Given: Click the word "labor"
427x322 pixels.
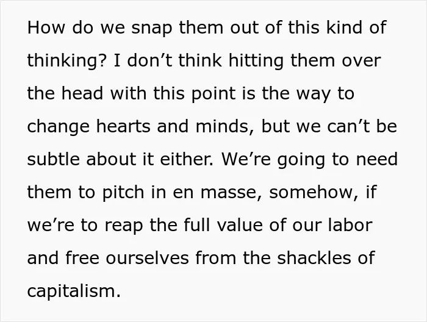Looking at the screenshot, I should point(350,225).
